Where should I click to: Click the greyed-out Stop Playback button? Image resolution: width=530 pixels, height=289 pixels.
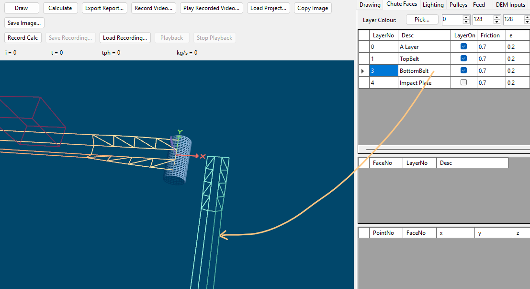(x=214, y=37)
